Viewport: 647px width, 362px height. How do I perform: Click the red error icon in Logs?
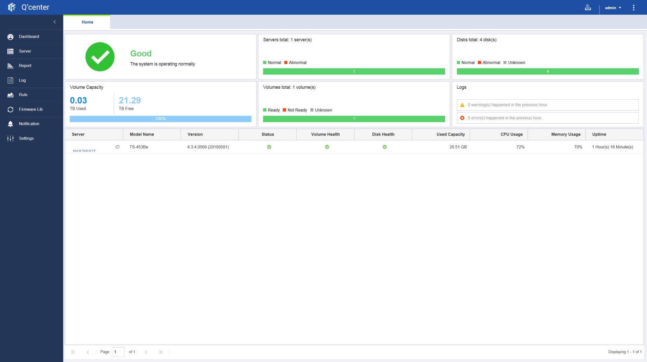click(462, 118)
